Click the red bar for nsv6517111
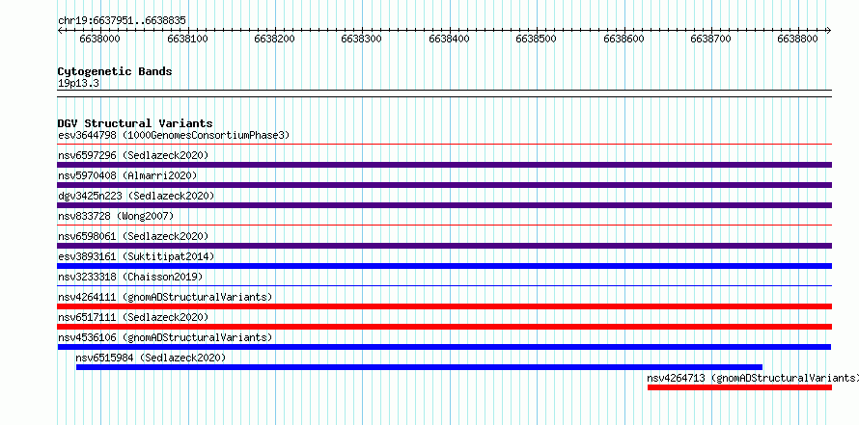The image size is (859, 425). pyautogui.click(x=444, y=327)
